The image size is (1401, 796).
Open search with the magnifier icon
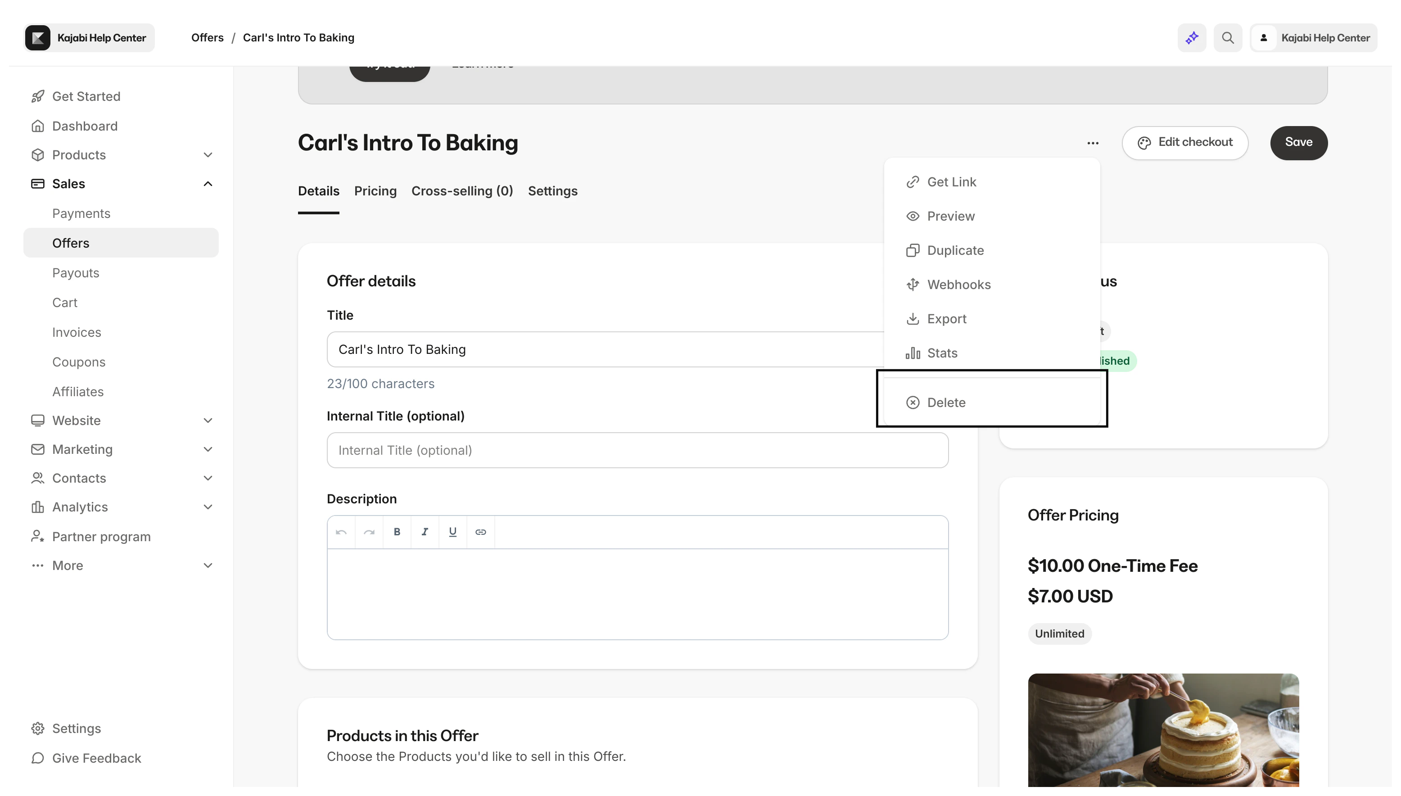click(1228, 38)
